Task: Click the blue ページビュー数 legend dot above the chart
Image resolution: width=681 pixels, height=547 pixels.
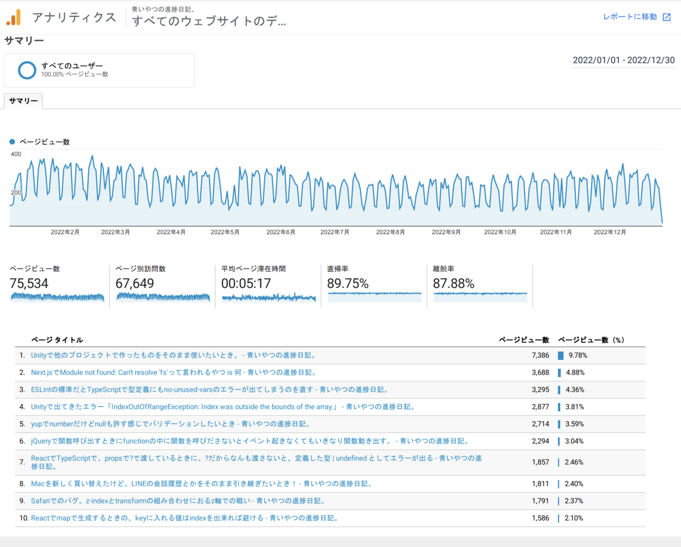Action: pos(12,141)
